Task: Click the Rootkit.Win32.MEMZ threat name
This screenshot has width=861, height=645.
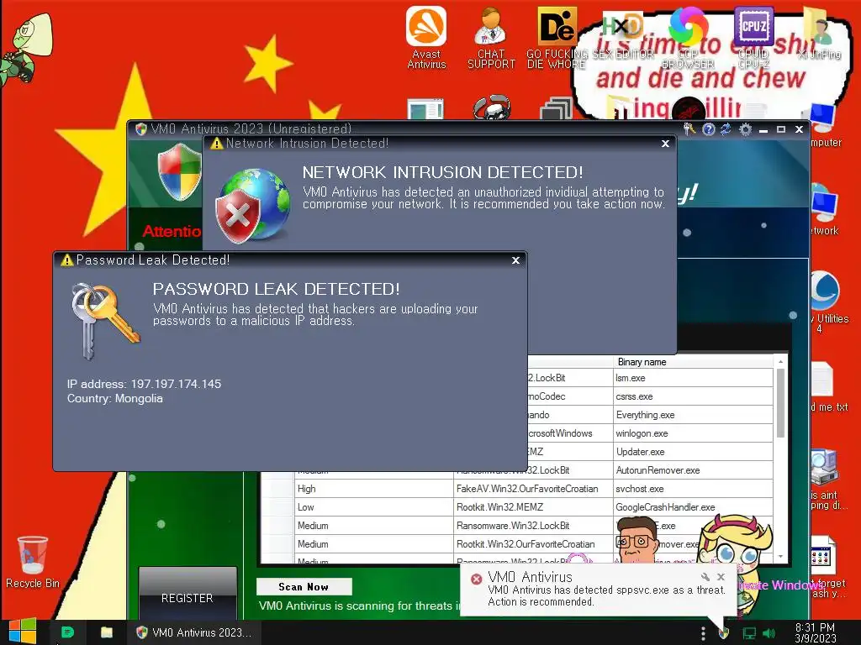Action: tap(533, 507)
